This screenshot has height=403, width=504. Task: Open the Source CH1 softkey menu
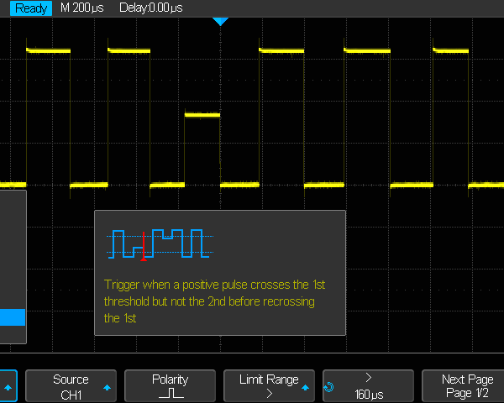[71, 386]
